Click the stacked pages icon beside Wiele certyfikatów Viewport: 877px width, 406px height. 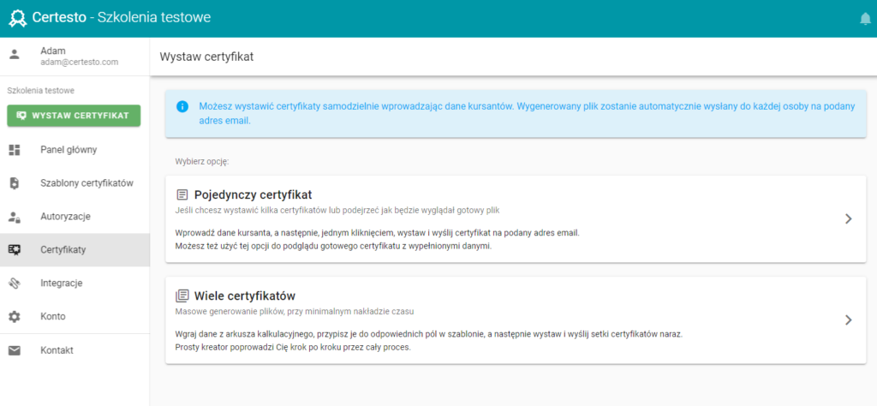pos(182,296)
